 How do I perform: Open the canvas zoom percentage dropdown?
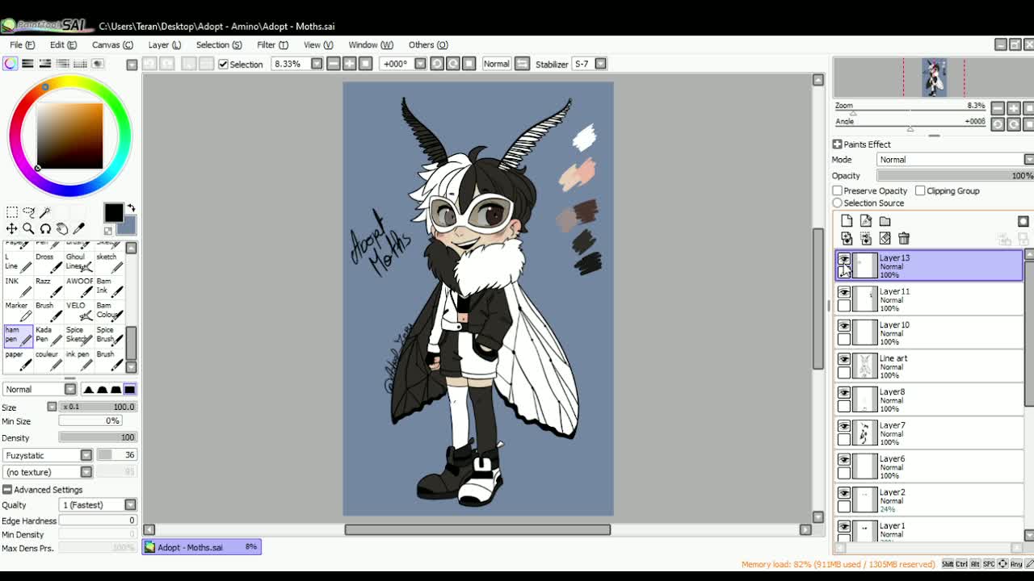click(317, 64)
